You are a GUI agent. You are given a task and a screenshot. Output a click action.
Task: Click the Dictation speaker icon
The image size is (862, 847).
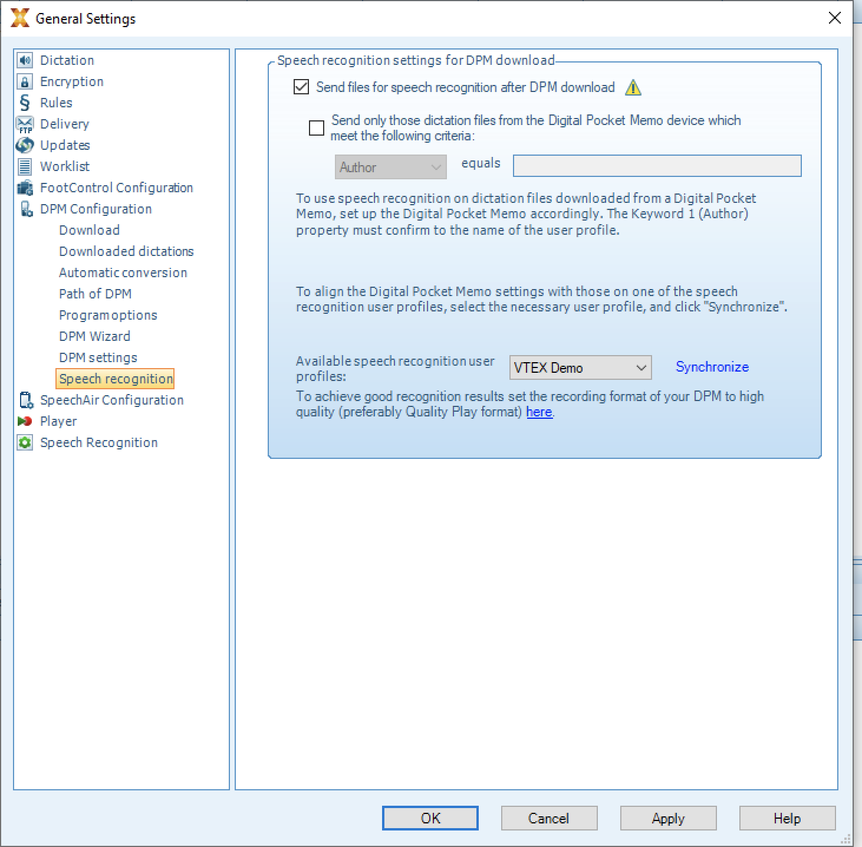coord(25,60)
